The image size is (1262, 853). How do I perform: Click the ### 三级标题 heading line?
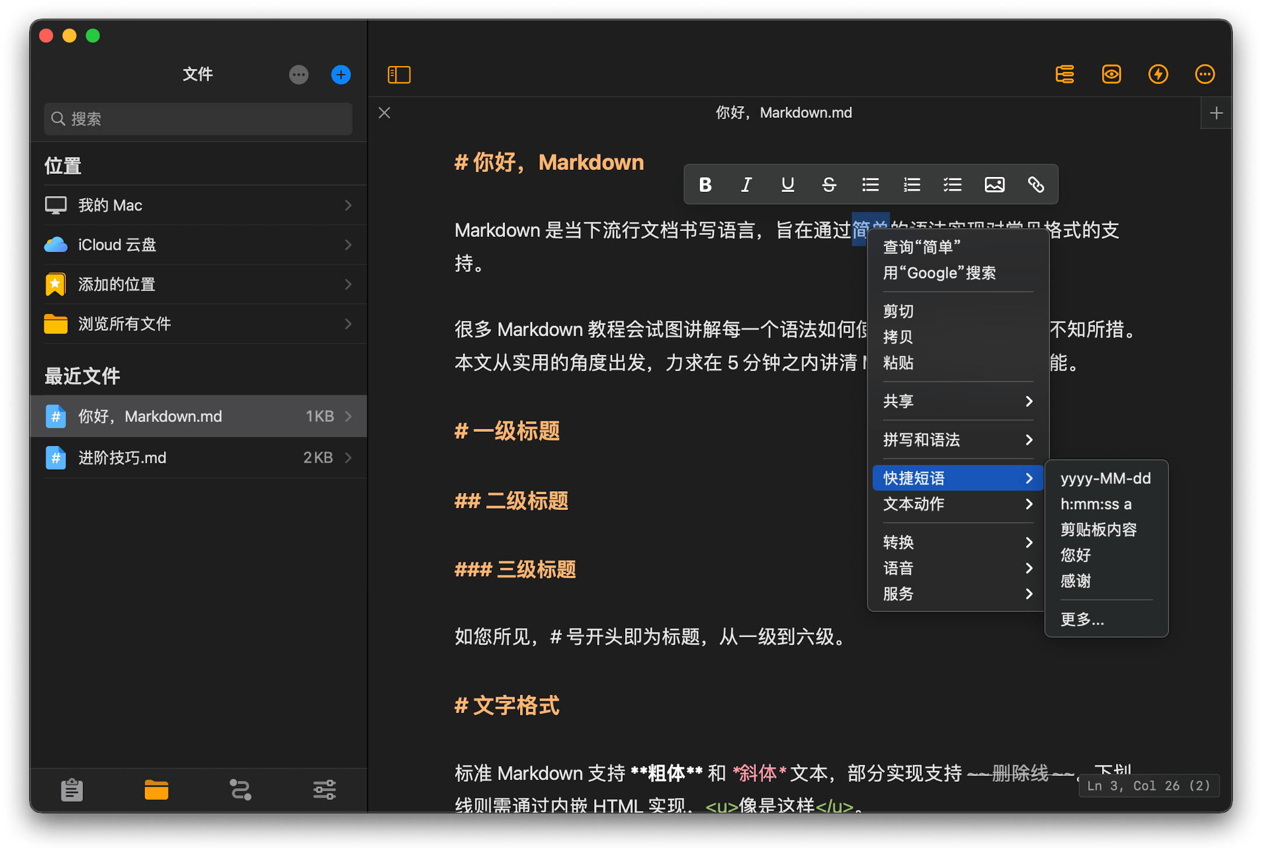click(x=515, y=569)
